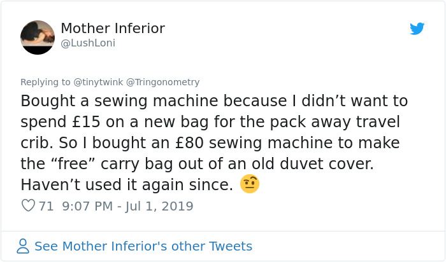
Task: Click 'Haven’t used it again since.' sentence
Action: pos(127,185)
